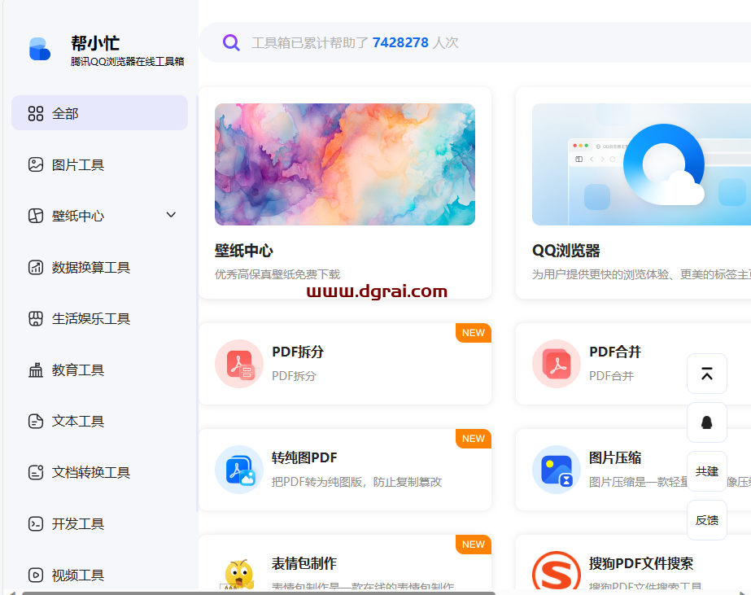751x595 pixels.
Task: Click the PDF合并 red icon
Action: coord(556,364)
